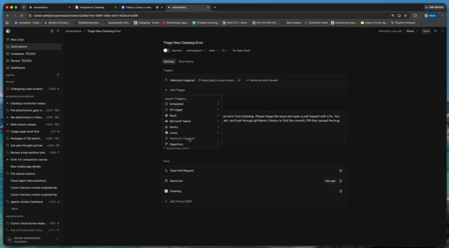Click the Manage button for Memories

[330, 181]
